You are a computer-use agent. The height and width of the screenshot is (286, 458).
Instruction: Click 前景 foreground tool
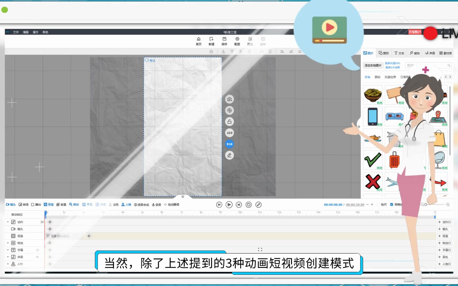click(61, 204)
